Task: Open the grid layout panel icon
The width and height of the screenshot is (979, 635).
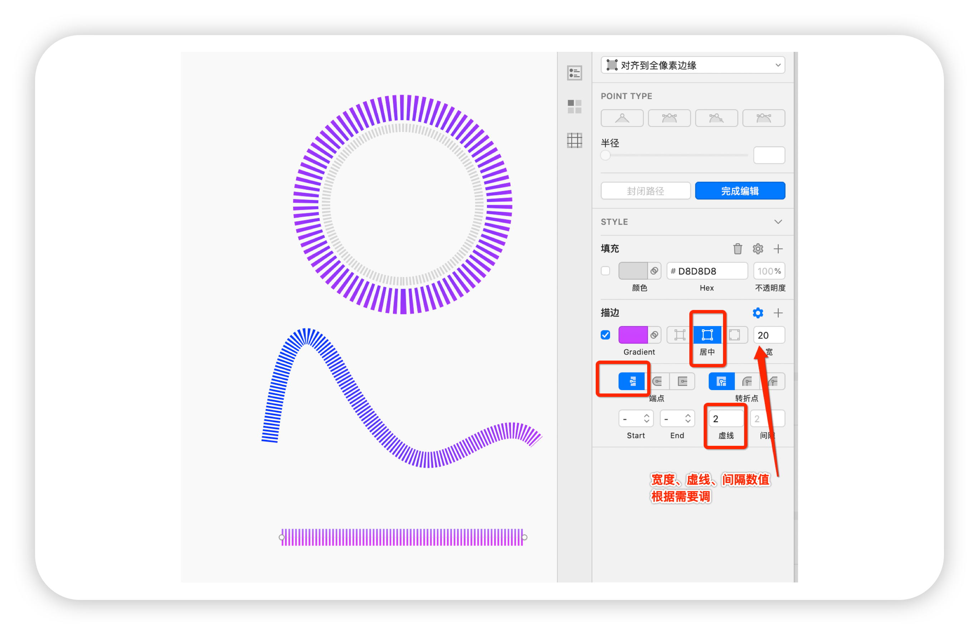Action: tap(575, 141)
